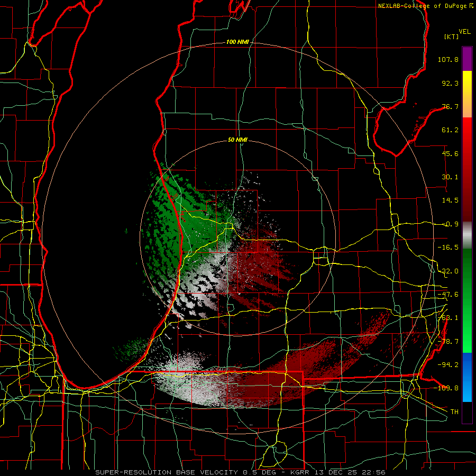The height and width of the screenshot is (476, 476).
Task: Pick the purple segment of the color bar
Action: [x=467, y=59]
